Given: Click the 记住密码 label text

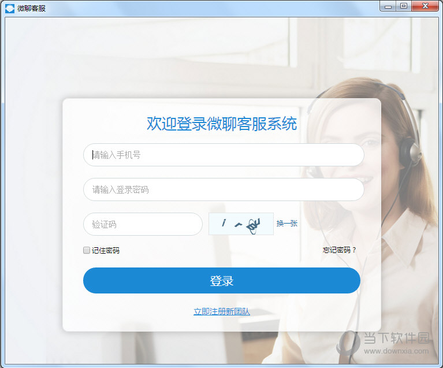Looking at the screenshot, I should (106, 250).
